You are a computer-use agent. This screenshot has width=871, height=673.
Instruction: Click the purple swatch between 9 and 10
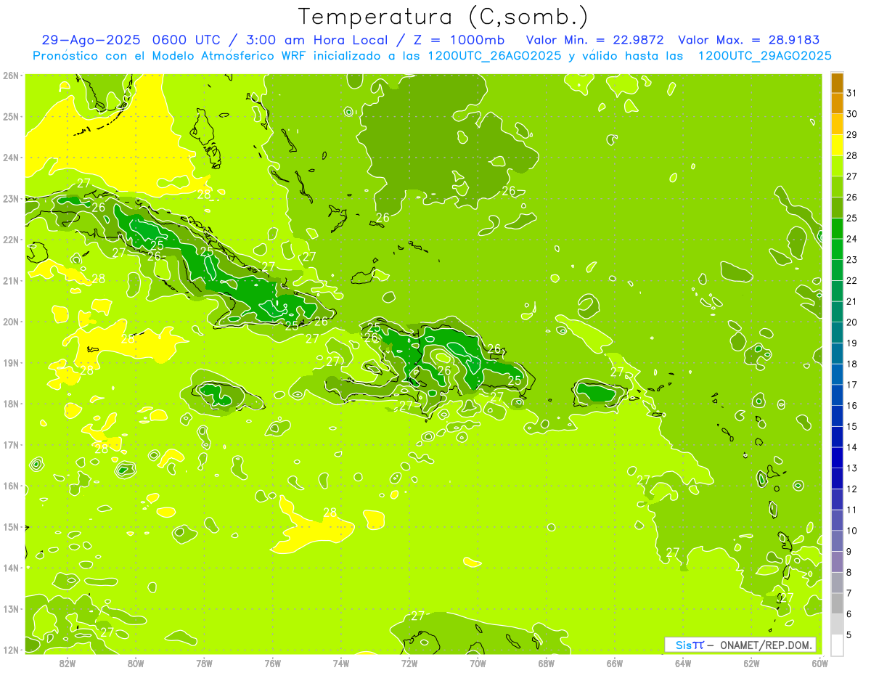click(837, 541)
